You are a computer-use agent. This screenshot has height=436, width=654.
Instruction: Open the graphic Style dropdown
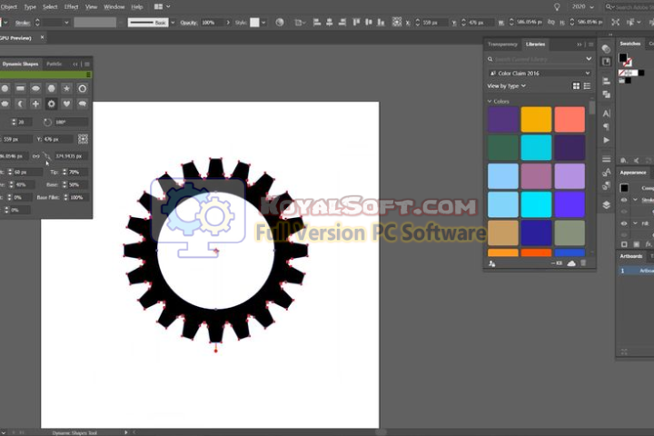point(263,23)
